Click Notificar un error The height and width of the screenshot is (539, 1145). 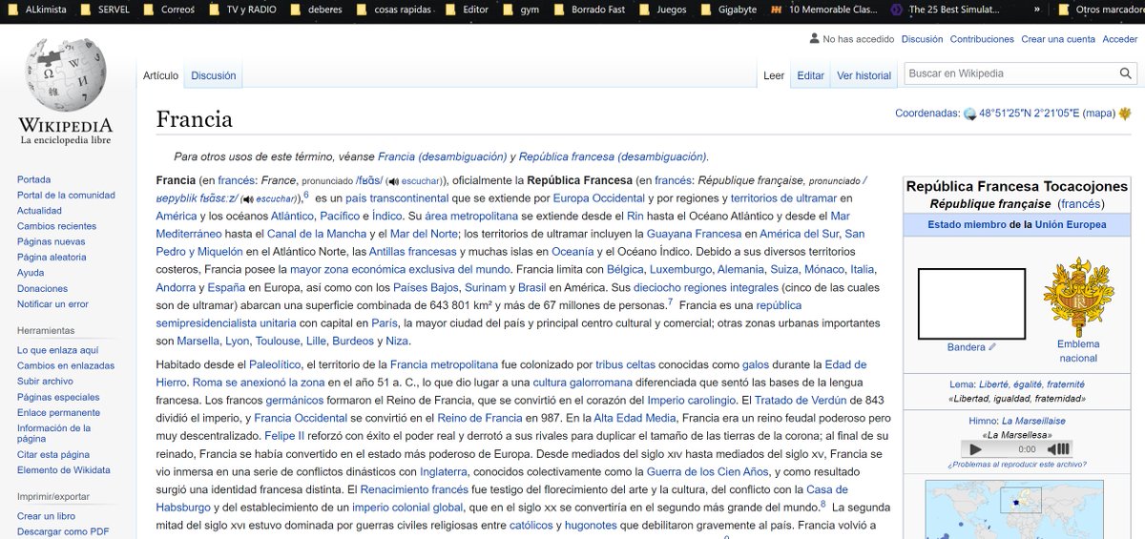click(x=52, y=304)
